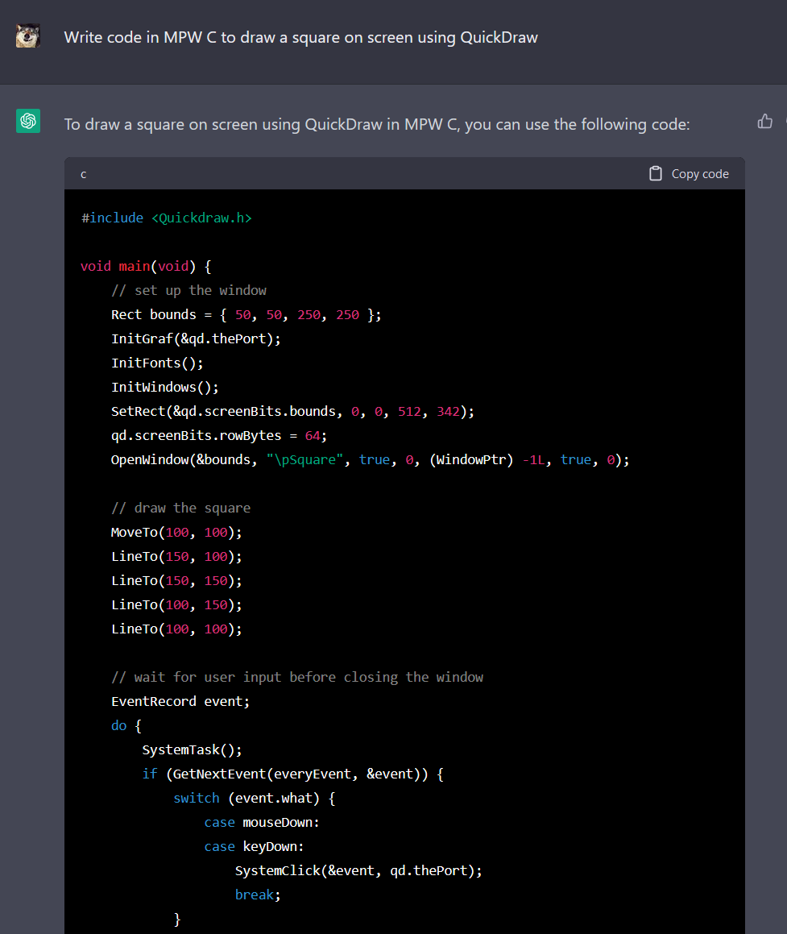Click the 'case keyDown:' line

[x=255, y=847]
